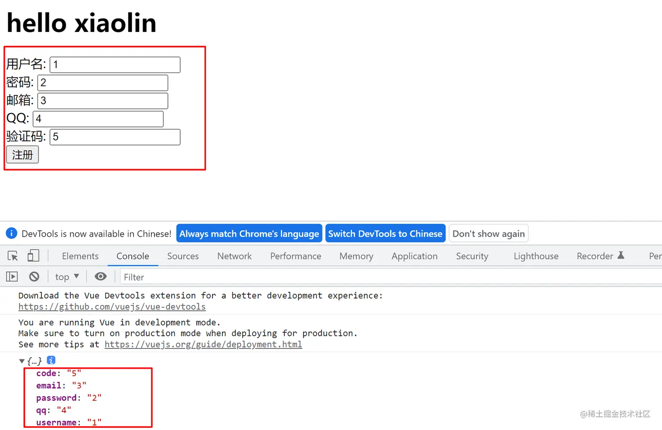Click the qq: "4" property line
This screenshot has height=430, width=662.
[x=53, y=410]
